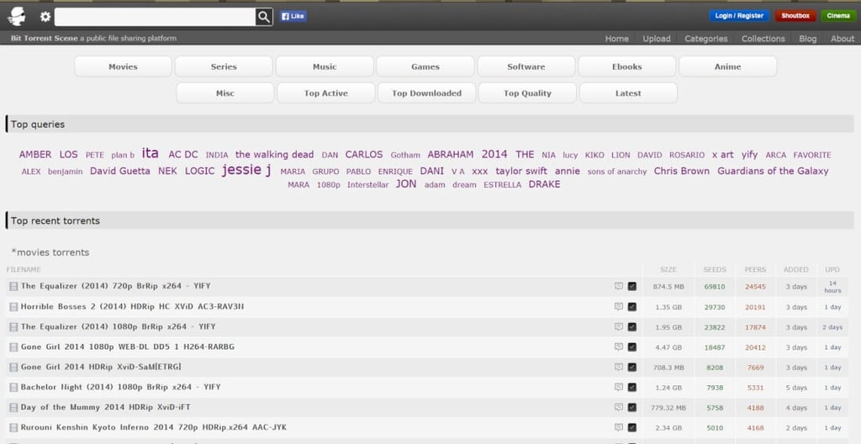This screenshot has height=444, width=861.
Task: Click verified check icon for Horrible Bosses 2
Action: (x=632, y=307)
